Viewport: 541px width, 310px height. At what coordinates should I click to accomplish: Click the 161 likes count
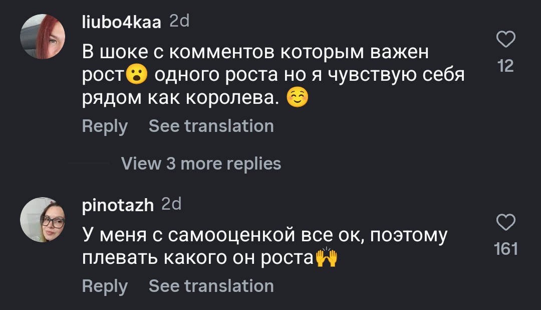(506, 249)
